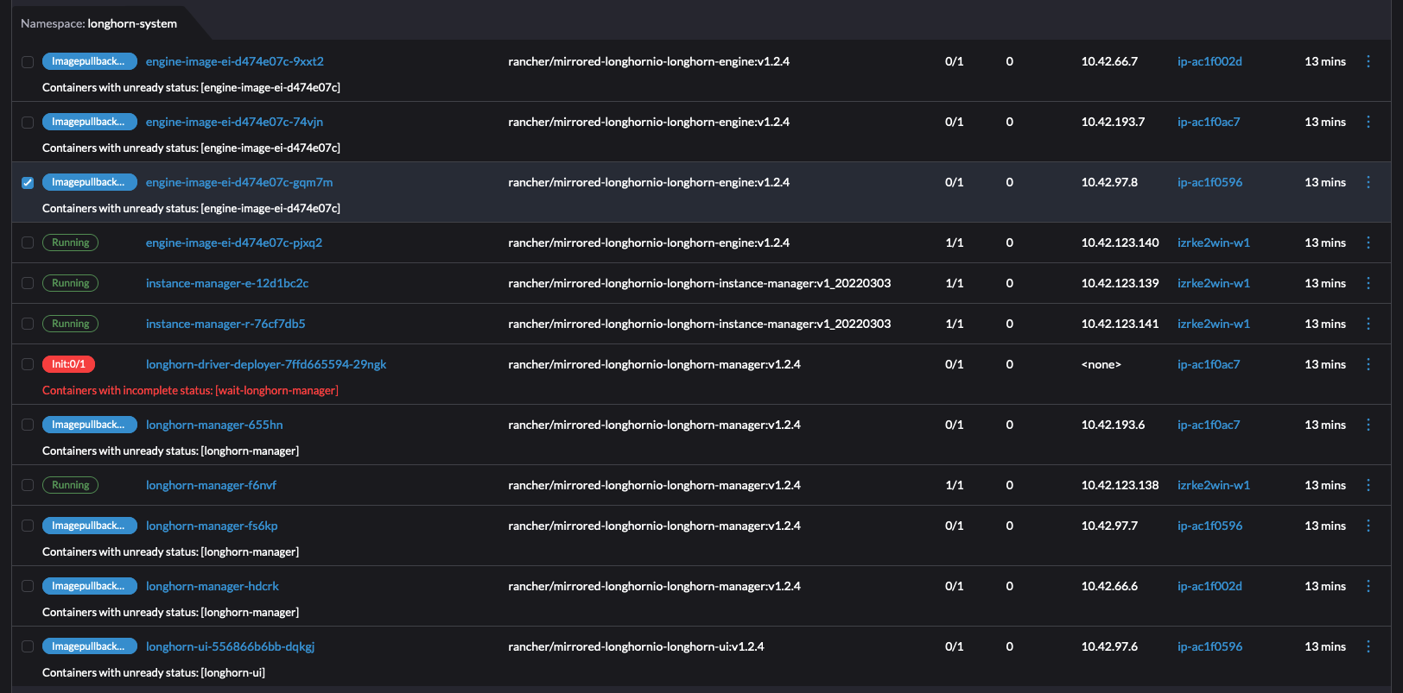Click the Namespace: longhorn-system group header
The image size is (1403, 693).
point(98,23)
